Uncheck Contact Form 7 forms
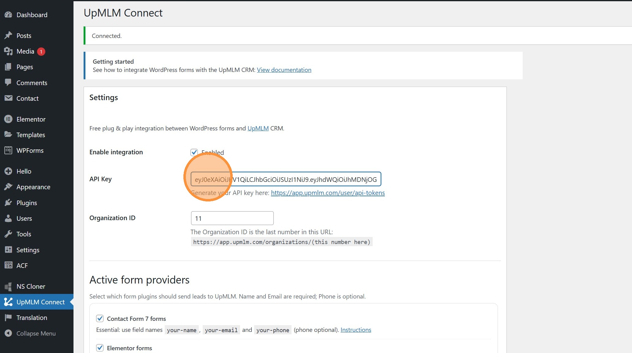 click(x=100, y=318)
